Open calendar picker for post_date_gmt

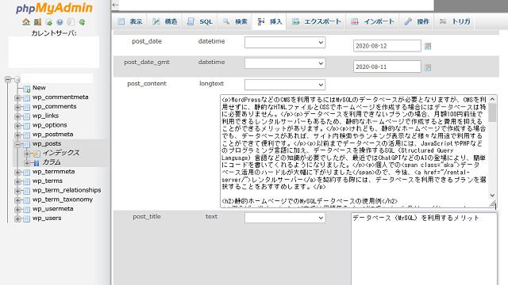(x=428, y=67)
